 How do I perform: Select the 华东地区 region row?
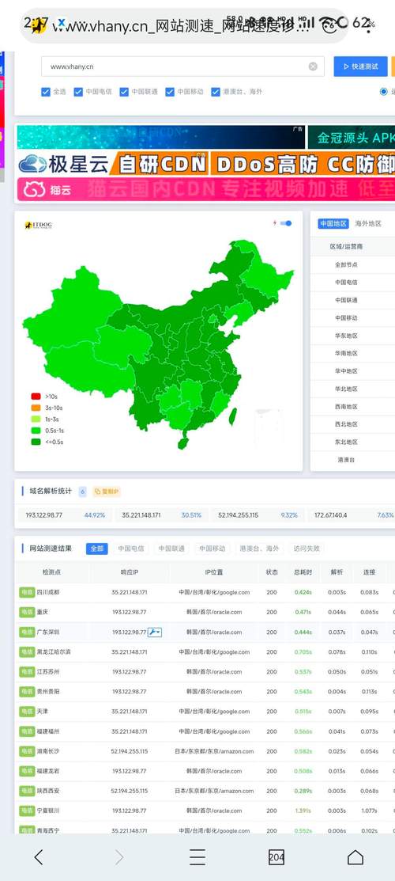pyautogui.click(x=352, y=336)
